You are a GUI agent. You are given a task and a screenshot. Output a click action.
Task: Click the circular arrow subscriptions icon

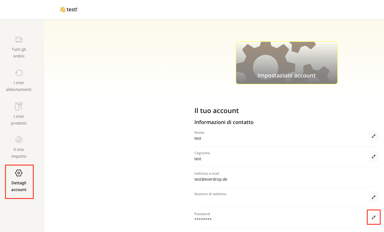(x=19, y=73)
